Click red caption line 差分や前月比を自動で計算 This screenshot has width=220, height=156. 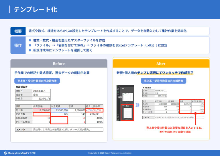pos(175,132)
